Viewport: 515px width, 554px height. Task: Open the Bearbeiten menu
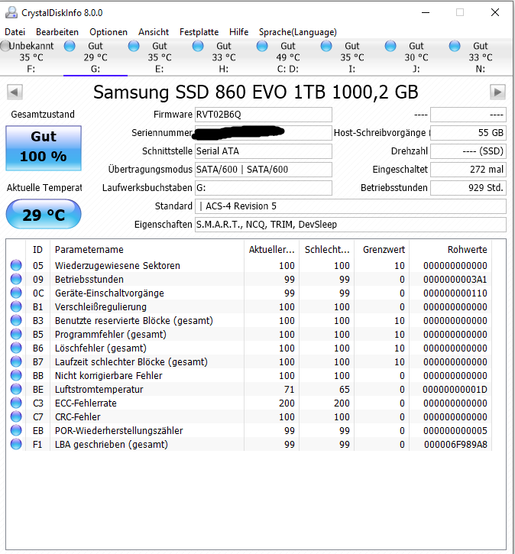click(57, 32)
